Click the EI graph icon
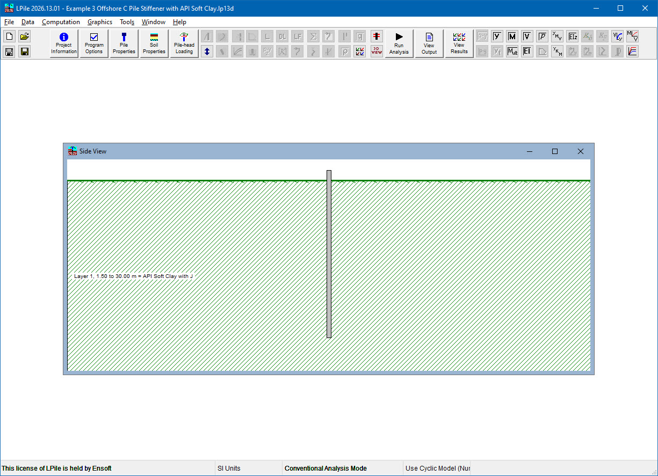This screenshot has height=476, width=658. [527, 52]
